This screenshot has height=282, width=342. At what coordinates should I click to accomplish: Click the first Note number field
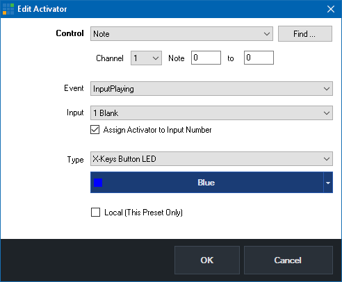coord(206,58)
